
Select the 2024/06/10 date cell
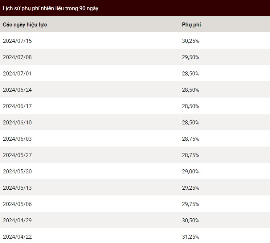[17, 123]
